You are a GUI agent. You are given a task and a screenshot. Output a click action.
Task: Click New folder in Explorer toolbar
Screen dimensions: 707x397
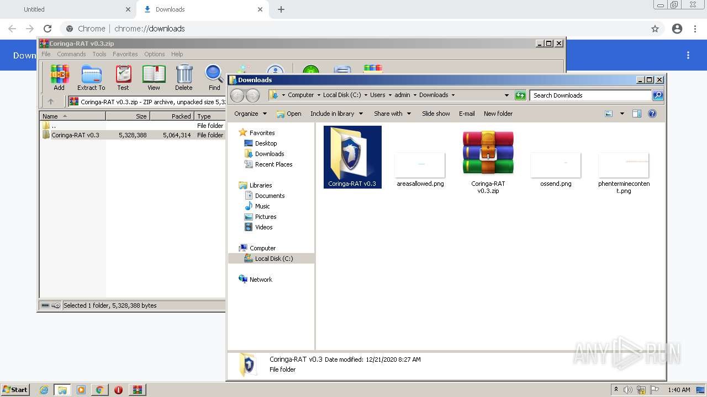point(498,114)
